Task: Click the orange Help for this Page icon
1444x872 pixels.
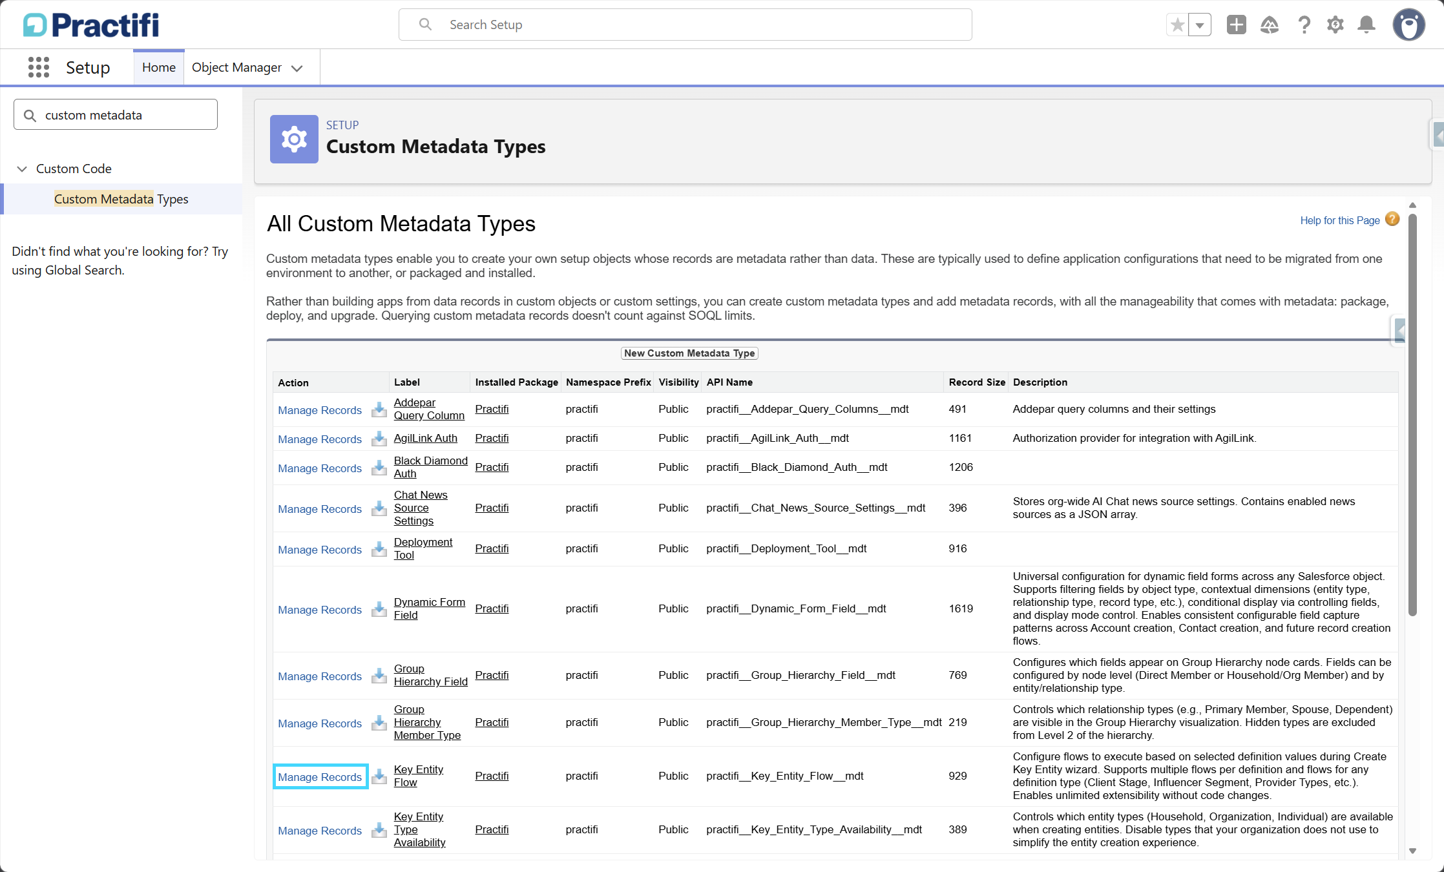Action: coord(1392,220)
